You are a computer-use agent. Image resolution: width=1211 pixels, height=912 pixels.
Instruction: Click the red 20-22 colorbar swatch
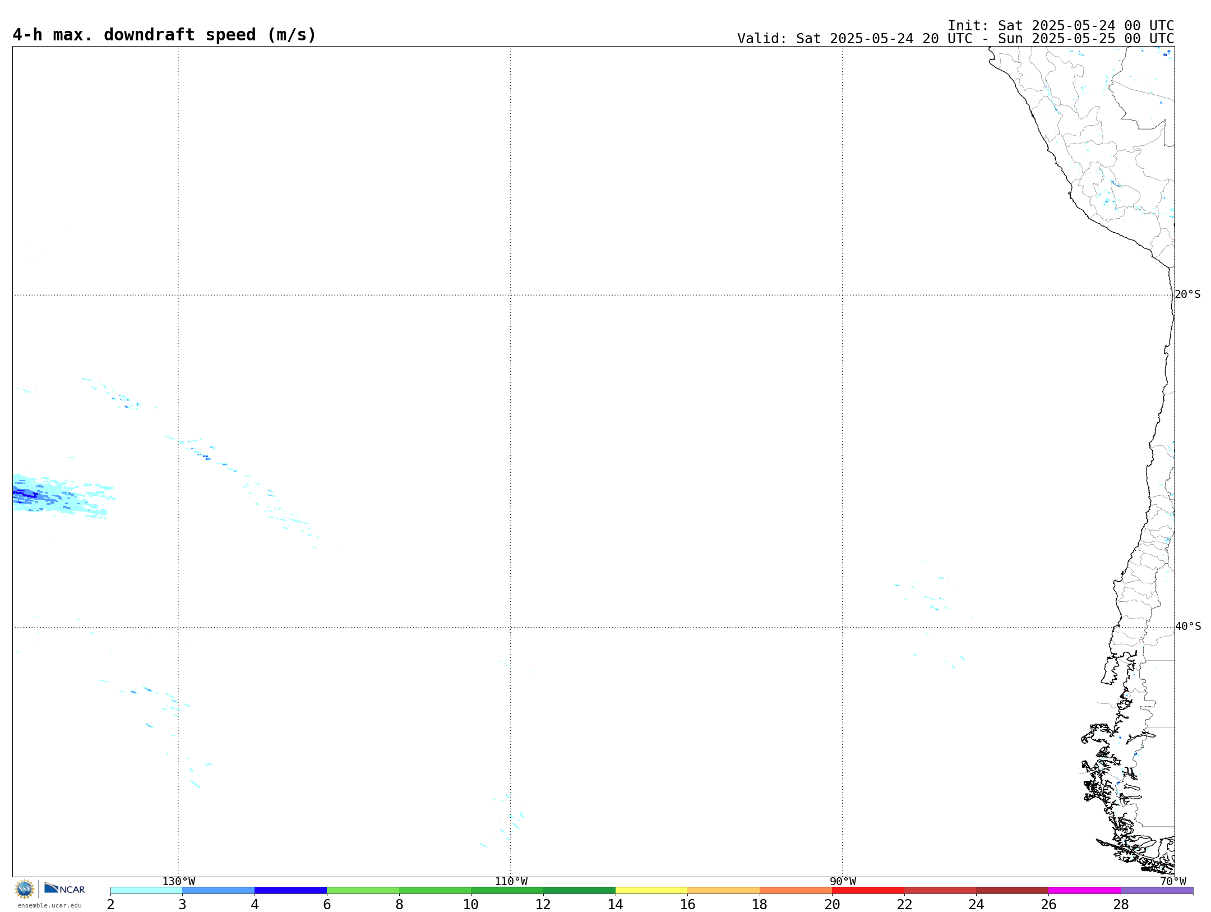[868, 891]
